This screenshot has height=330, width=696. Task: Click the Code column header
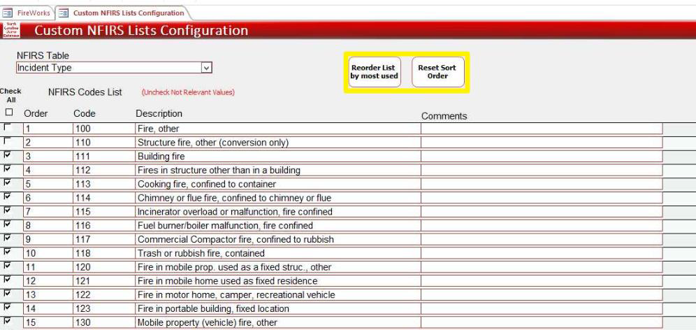pos(85,114)
